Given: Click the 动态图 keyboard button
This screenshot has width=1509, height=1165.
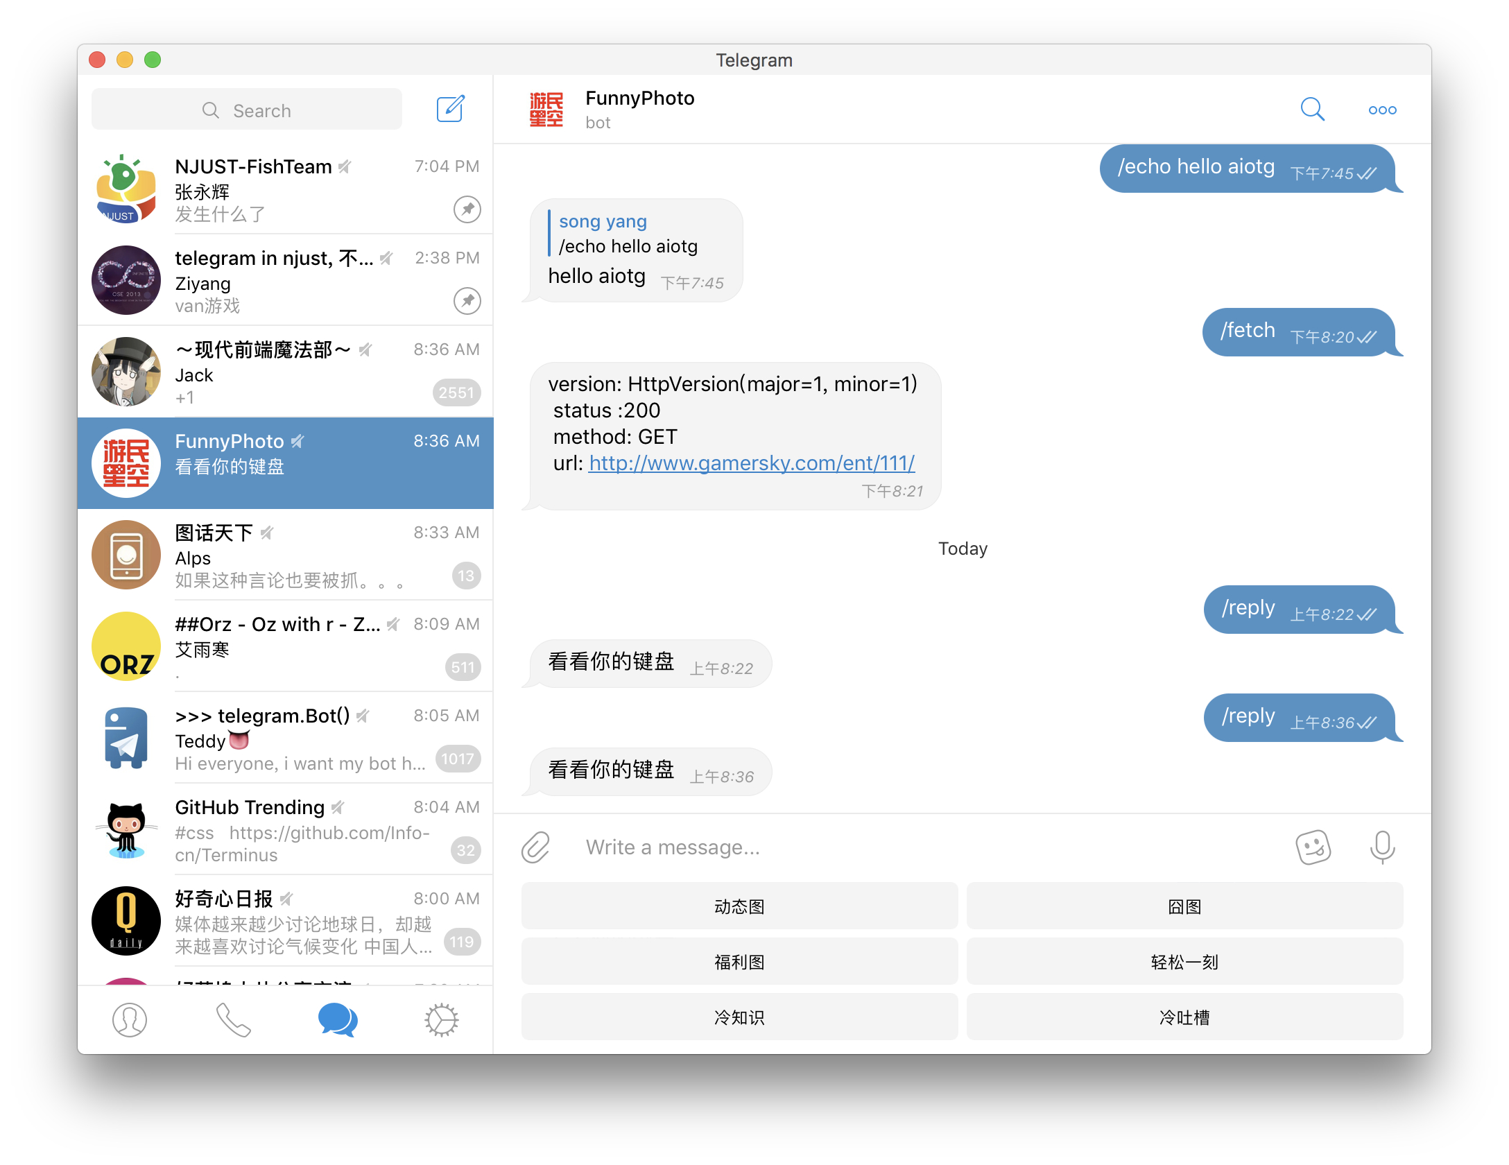Looking at the screenshot, I should click(x=739, y=906).
